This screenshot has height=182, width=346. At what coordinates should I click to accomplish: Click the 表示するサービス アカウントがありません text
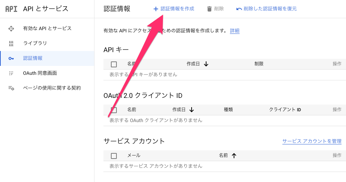coord(156,166)
